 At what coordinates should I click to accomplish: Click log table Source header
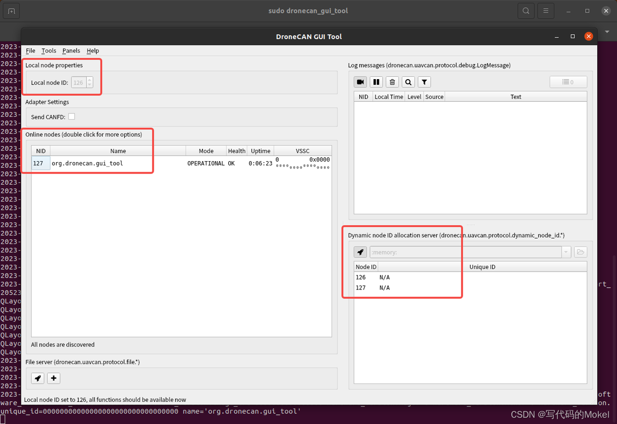click(x=434, y=96)
